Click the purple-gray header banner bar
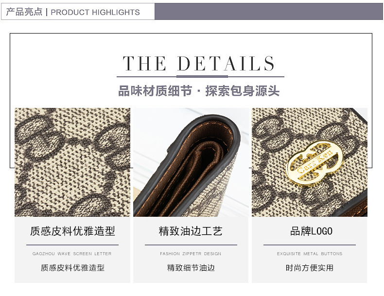The height and width of the screenshot is (296, 384). [x=269, y=11]
